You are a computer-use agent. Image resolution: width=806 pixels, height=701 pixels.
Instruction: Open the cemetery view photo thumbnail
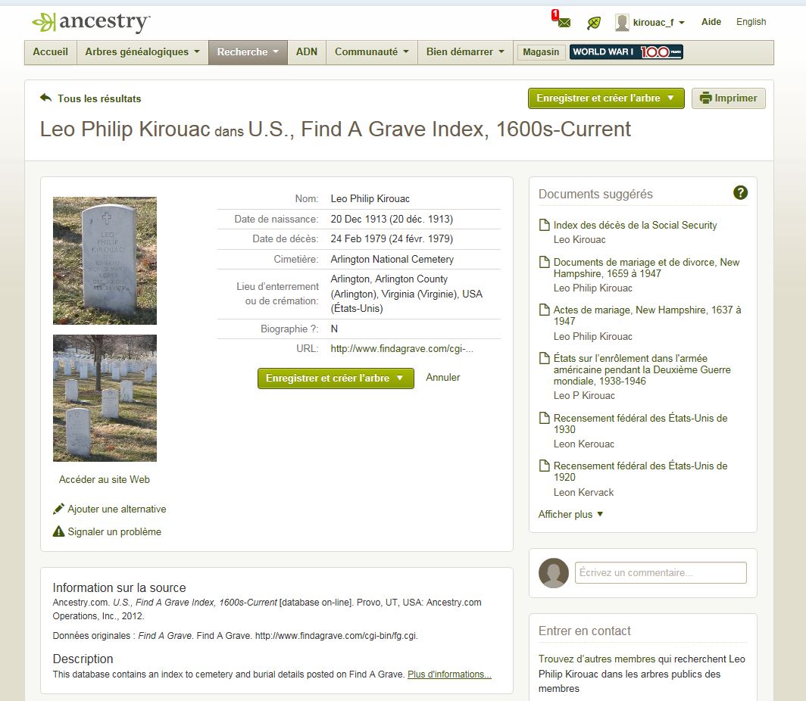(x=105, y=398)
